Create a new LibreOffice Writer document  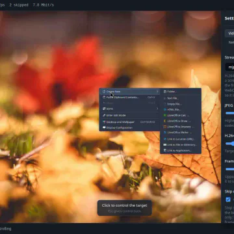(181, 132)
